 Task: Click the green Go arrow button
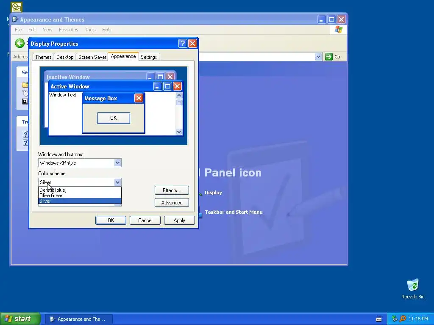pos(328,57)
